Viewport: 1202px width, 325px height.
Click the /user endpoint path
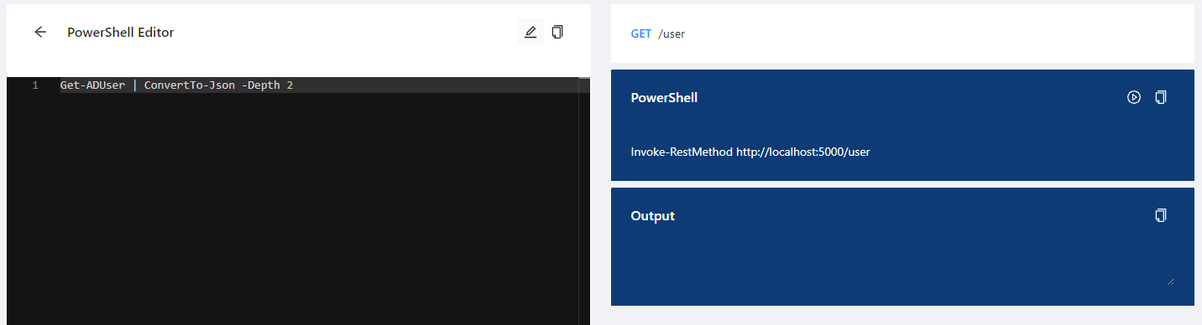tap(672, 34)
